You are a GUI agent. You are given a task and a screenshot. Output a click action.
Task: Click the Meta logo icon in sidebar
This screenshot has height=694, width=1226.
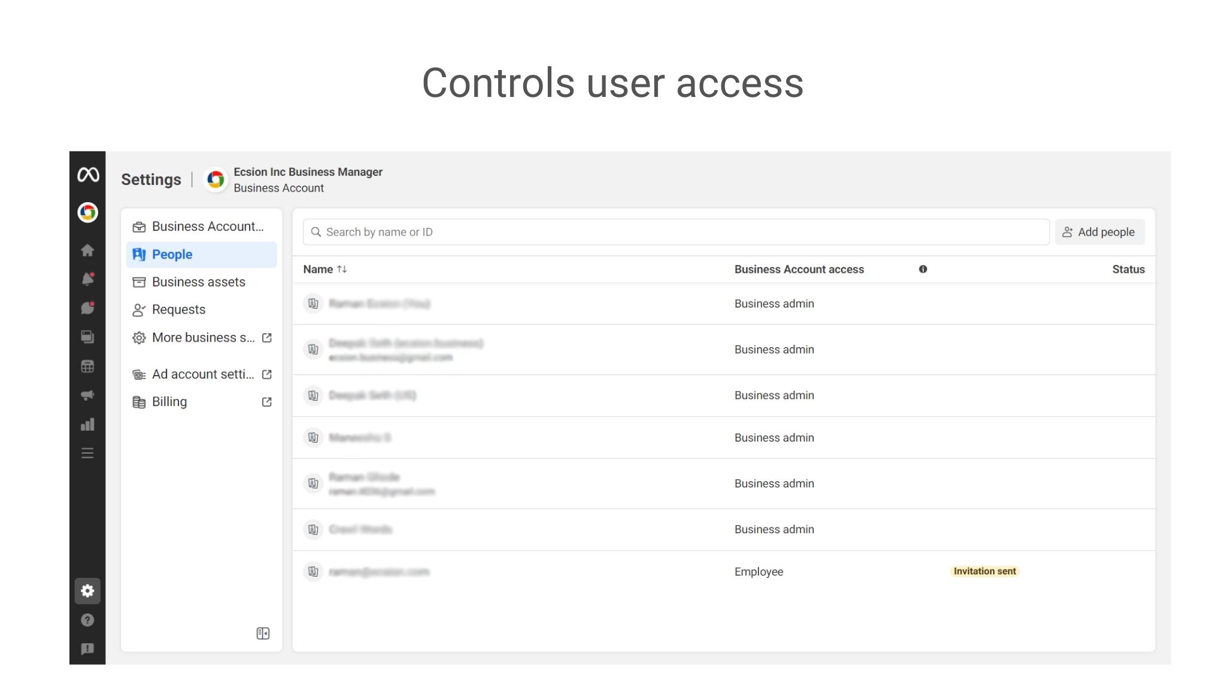(87, 174)
